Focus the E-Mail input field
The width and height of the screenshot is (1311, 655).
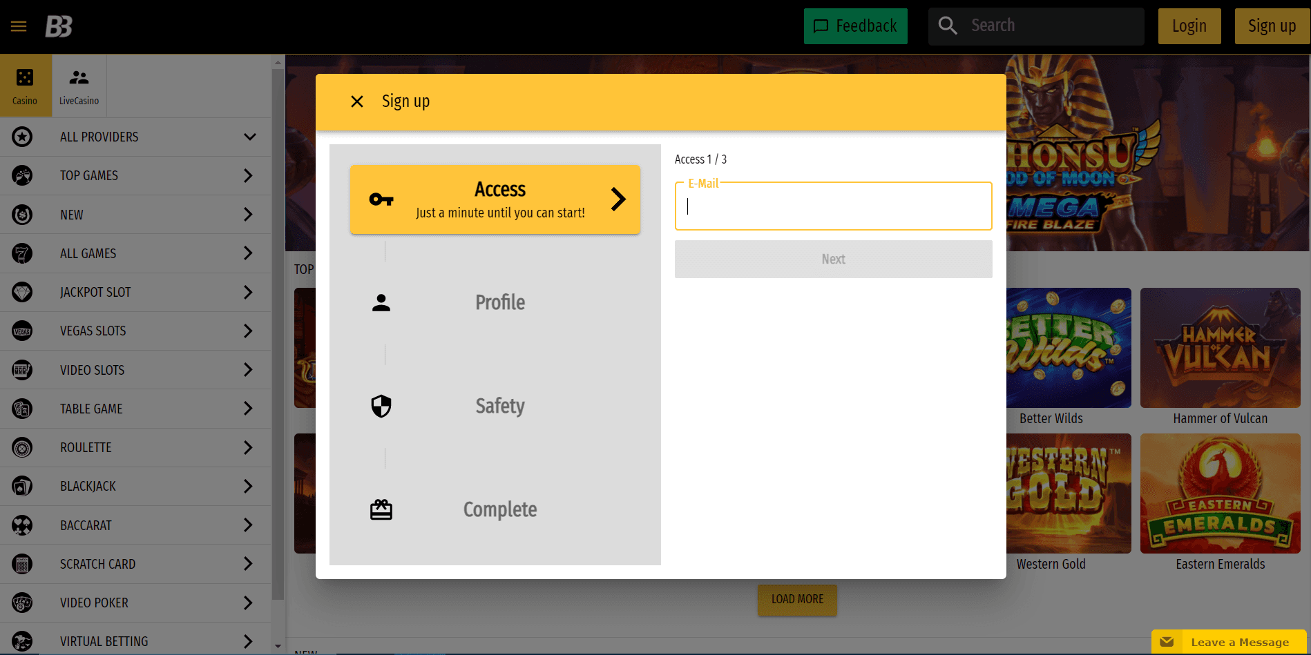click(833, 206)
